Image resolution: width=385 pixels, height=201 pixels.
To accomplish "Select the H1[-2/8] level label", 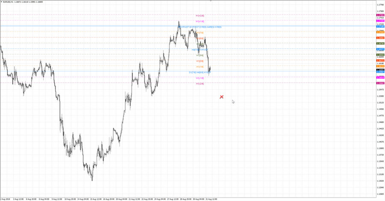I will click(x=200, y=84).
